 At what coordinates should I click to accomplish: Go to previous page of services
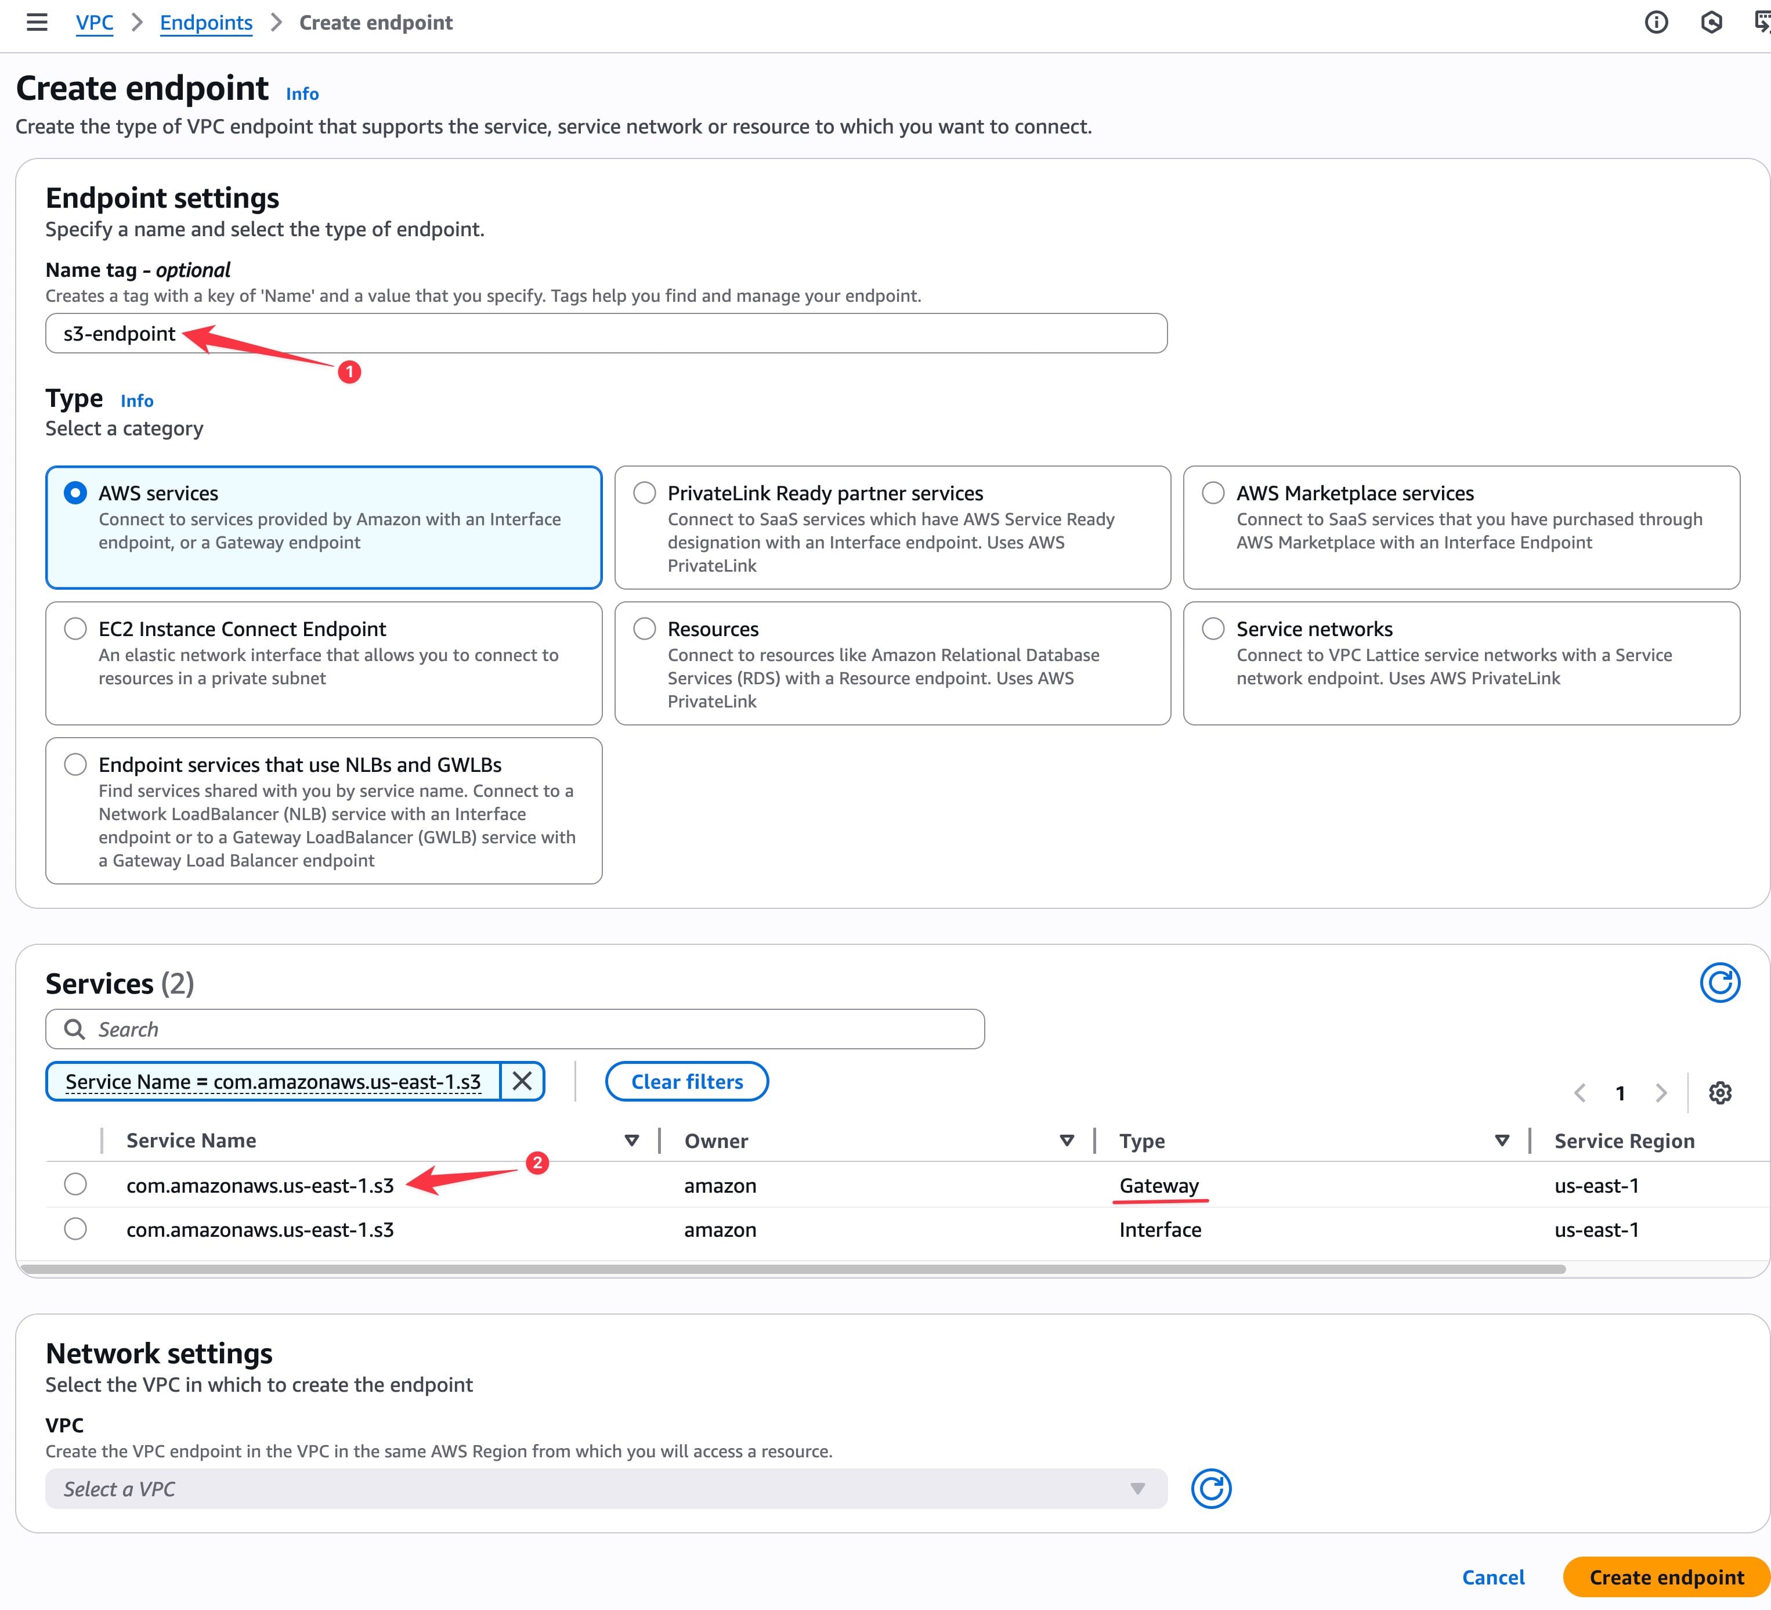point(1580,1092)
